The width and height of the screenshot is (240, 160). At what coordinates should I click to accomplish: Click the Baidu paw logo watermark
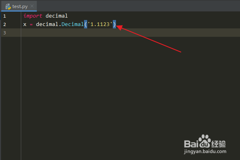pos(205,141)
